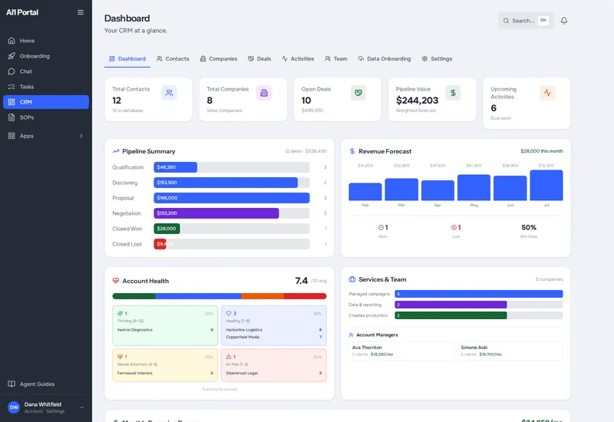Screen dimensions: 614x422
Task: Click the '$244,203' pipeline value
Action: (417, 101)
